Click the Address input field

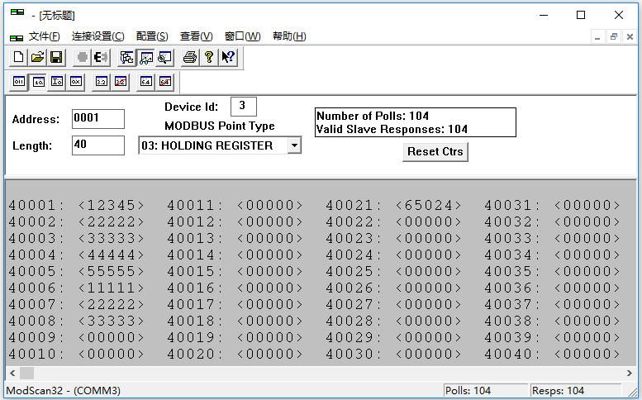97,118
